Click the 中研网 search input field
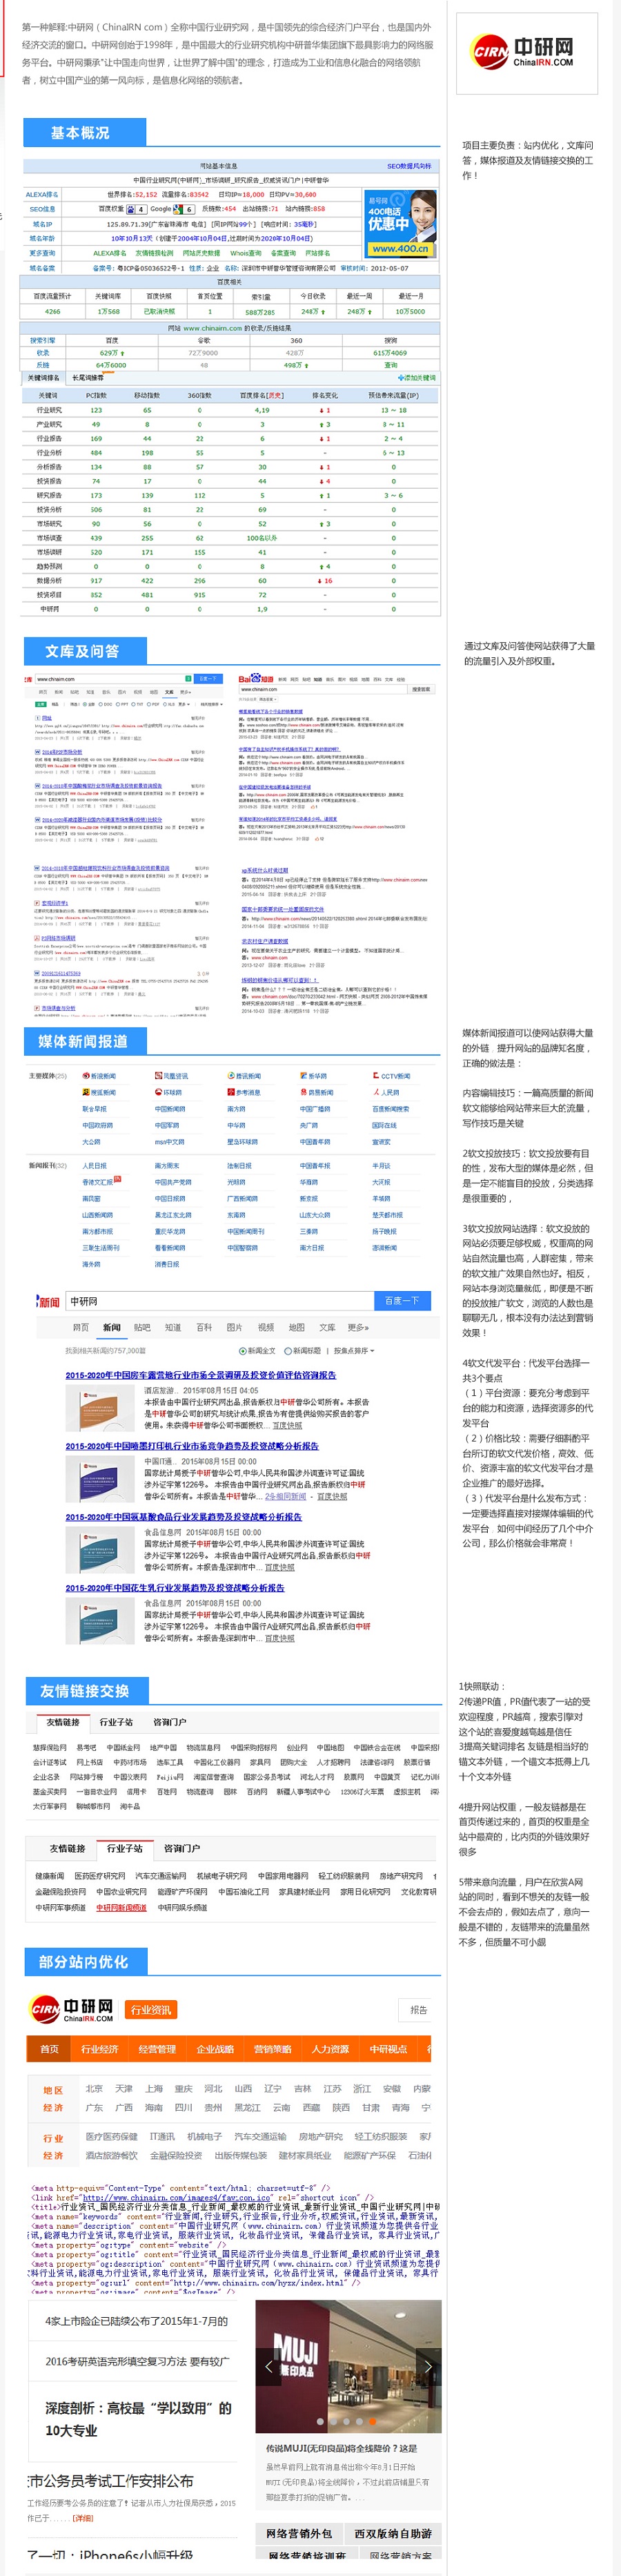This screenshot has width=621, height=2576. tap(219, 1301)
